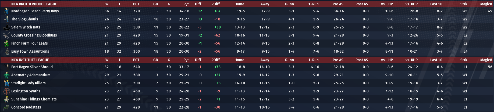This screenshot has width=494, height=112.
Task: Click the NCA Institute League header
Action: [30, 60]
